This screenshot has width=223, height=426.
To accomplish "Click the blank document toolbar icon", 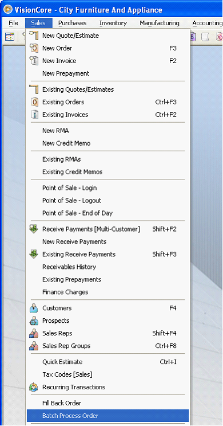I will [x=205, y=37].
